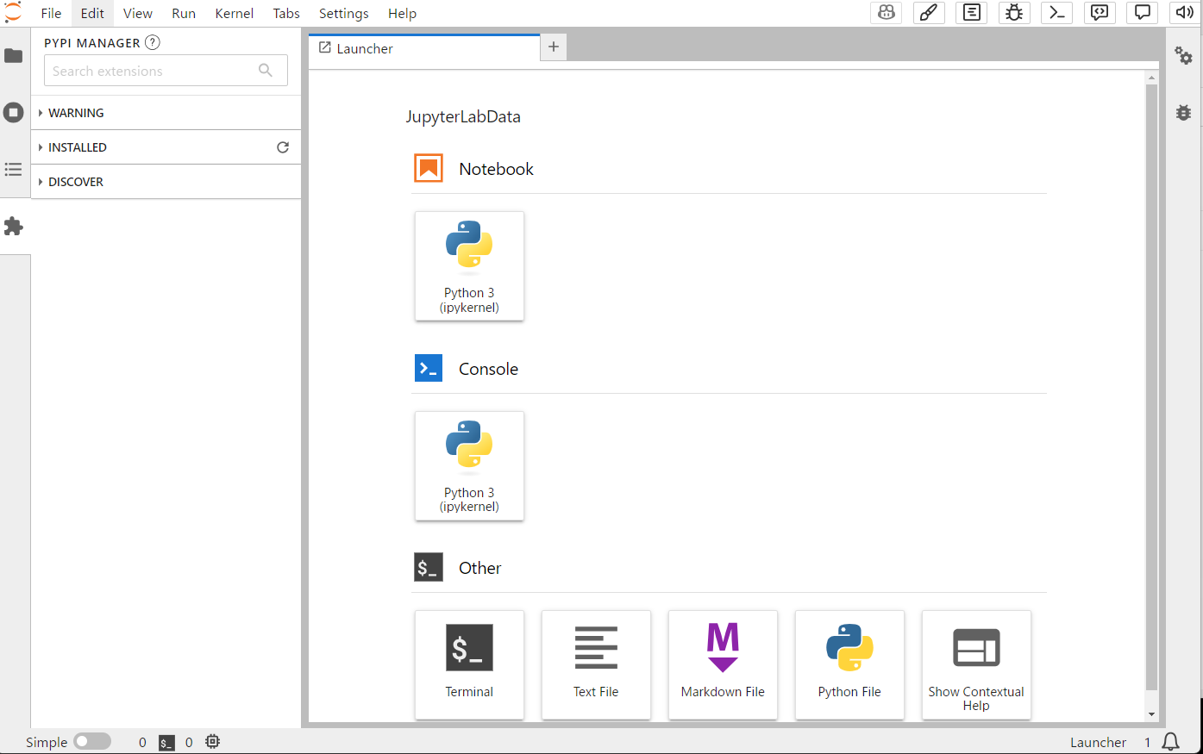
Task: Expand the INSTALLED section
Action: (x=78, y=147)
